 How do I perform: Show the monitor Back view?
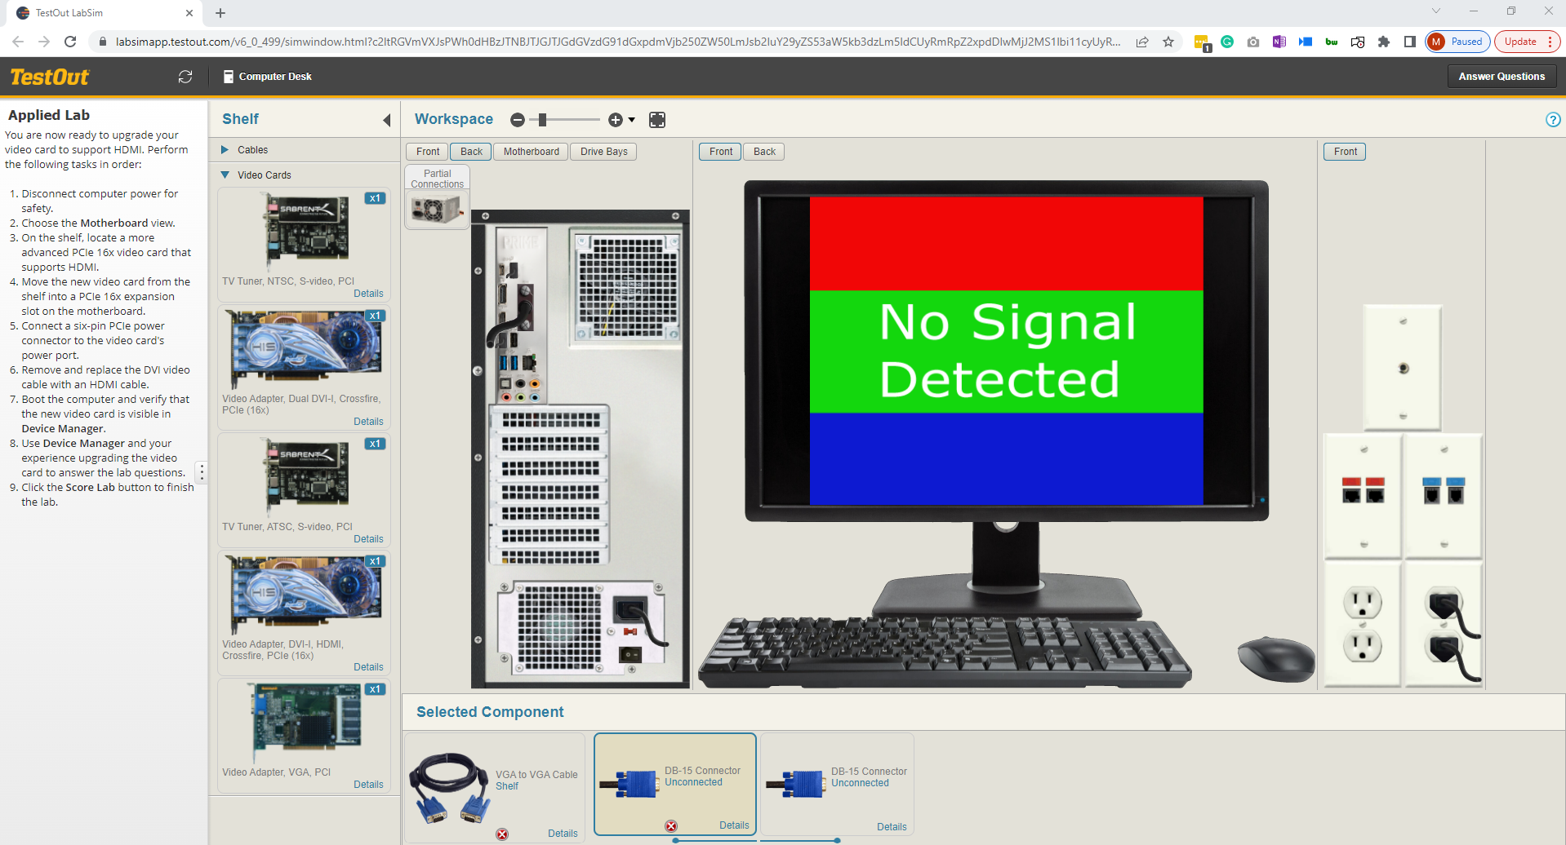coord(764,152)
